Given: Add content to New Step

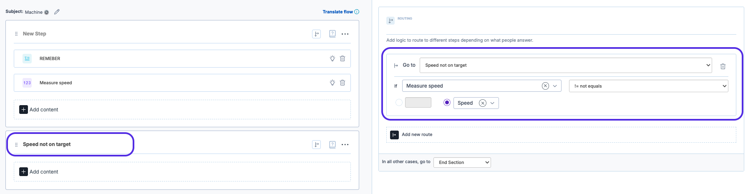Looking at the screenshot, I should (x=39, y=109).
